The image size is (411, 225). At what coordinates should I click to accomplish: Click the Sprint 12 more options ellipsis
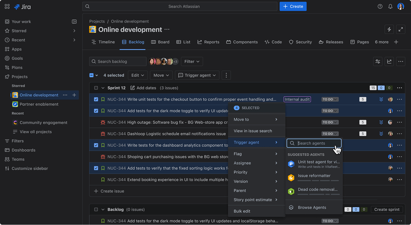click(399, 88)
